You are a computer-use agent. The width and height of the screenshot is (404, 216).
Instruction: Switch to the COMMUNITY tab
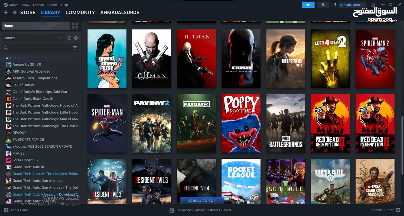(80, 13)
